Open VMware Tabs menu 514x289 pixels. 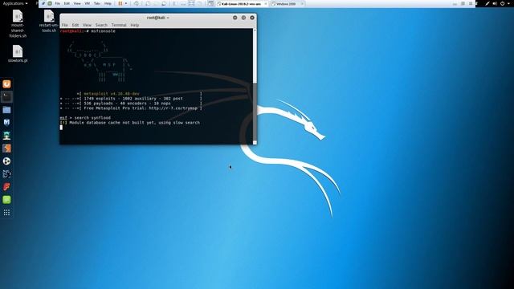[x=97, y=3]
